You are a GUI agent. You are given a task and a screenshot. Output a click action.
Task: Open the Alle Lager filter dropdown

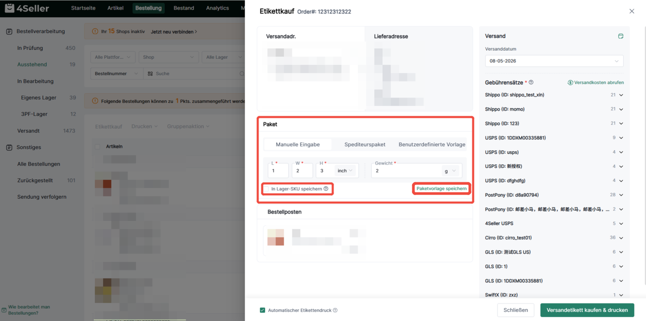pyautogui.click(x=223, y=57)
